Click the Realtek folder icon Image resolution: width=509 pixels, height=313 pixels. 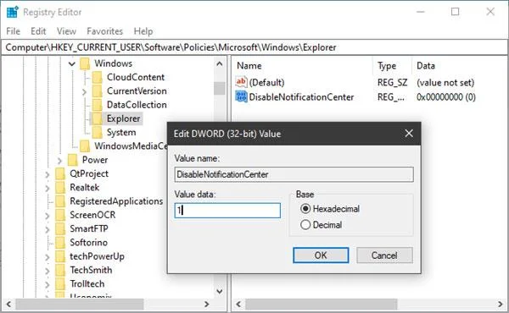(x=60, y=188)
